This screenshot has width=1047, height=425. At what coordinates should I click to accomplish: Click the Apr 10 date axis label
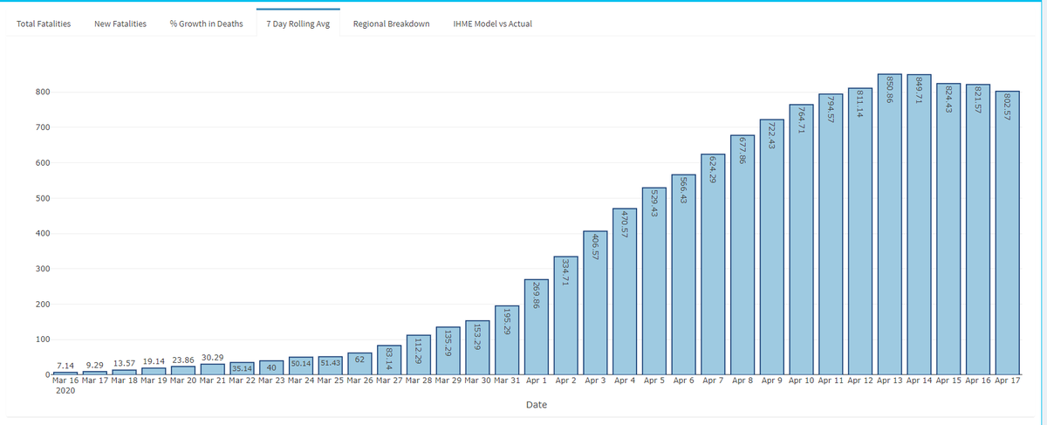click(x=801, y=381)
